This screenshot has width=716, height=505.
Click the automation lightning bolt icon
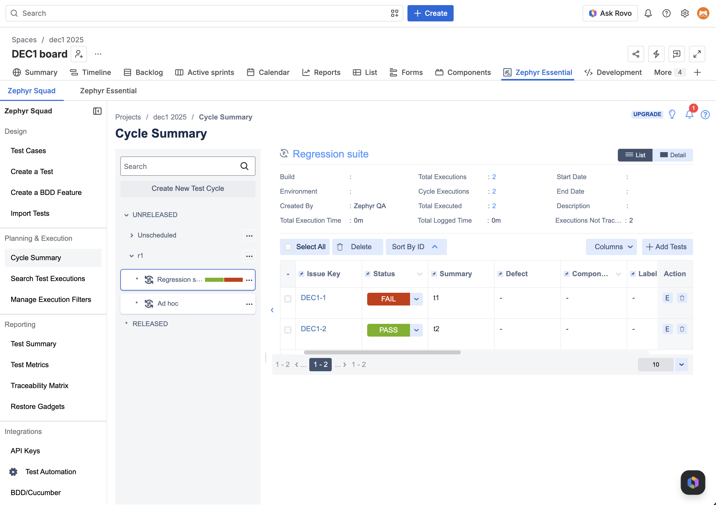coord(656,54)
